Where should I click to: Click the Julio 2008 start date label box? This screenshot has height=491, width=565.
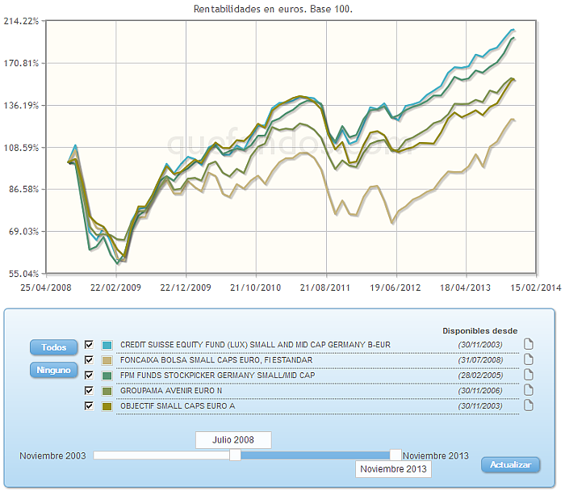[233, 440]
